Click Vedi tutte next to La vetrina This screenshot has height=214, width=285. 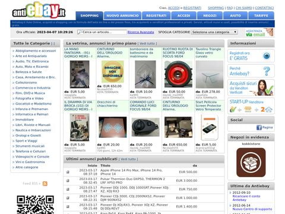(x=147, y=43)
